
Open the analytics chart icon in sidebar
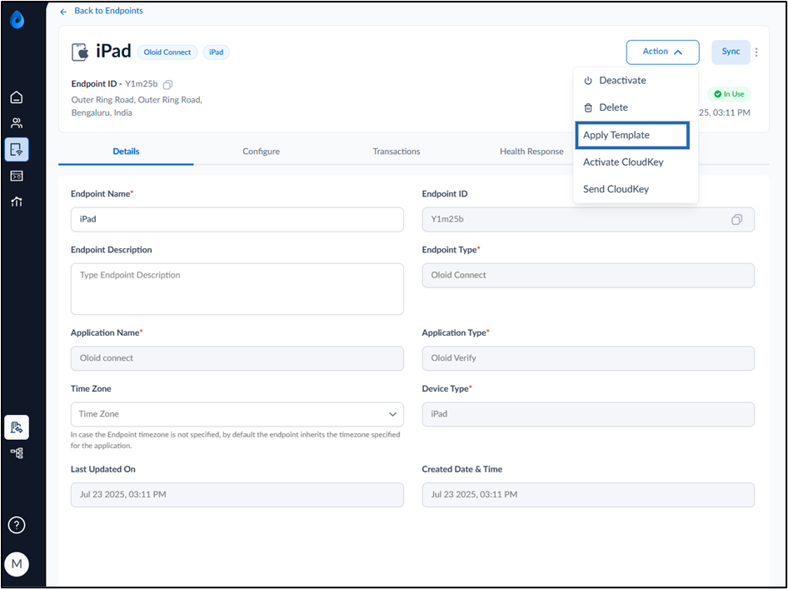click(x=17, y=202)
